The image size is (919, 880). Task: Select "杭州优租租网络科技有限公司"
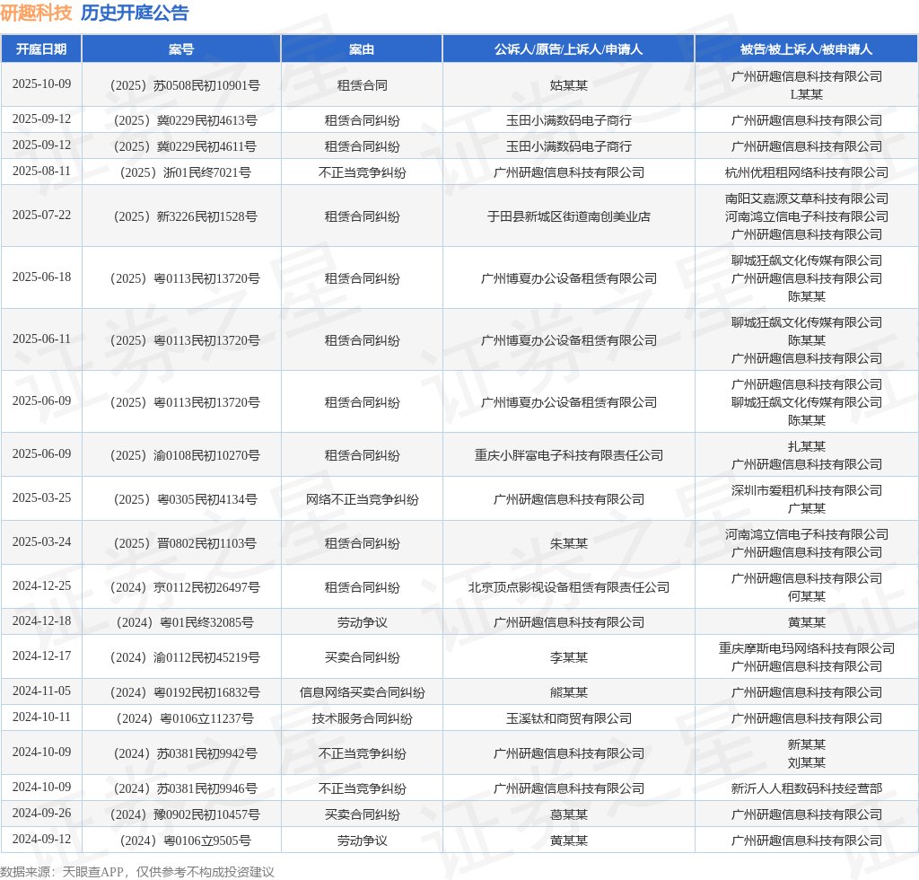point(807,173)
